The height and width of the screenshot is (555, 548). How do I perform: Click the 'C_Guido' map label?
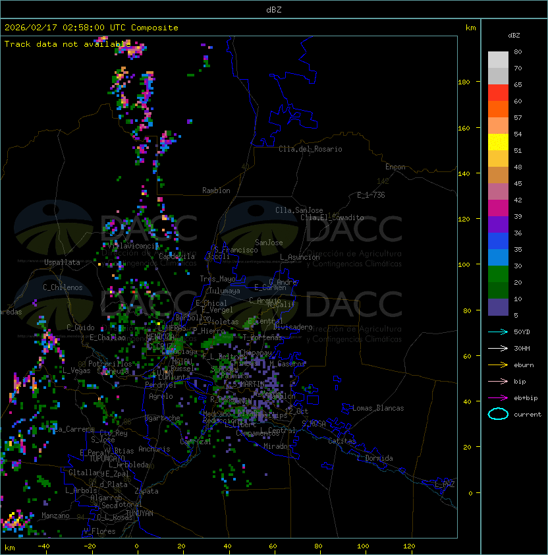coord(80,328)
